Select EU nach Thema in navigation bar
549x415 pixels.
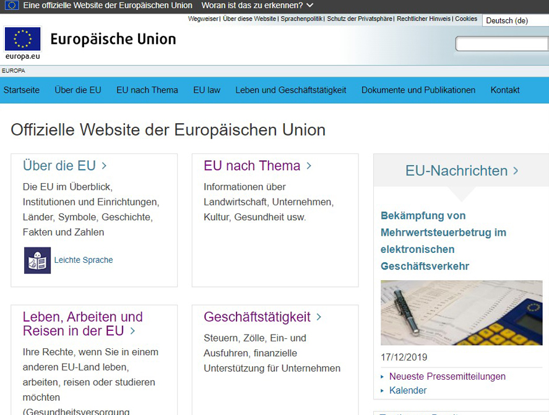[x=147, y=90]
